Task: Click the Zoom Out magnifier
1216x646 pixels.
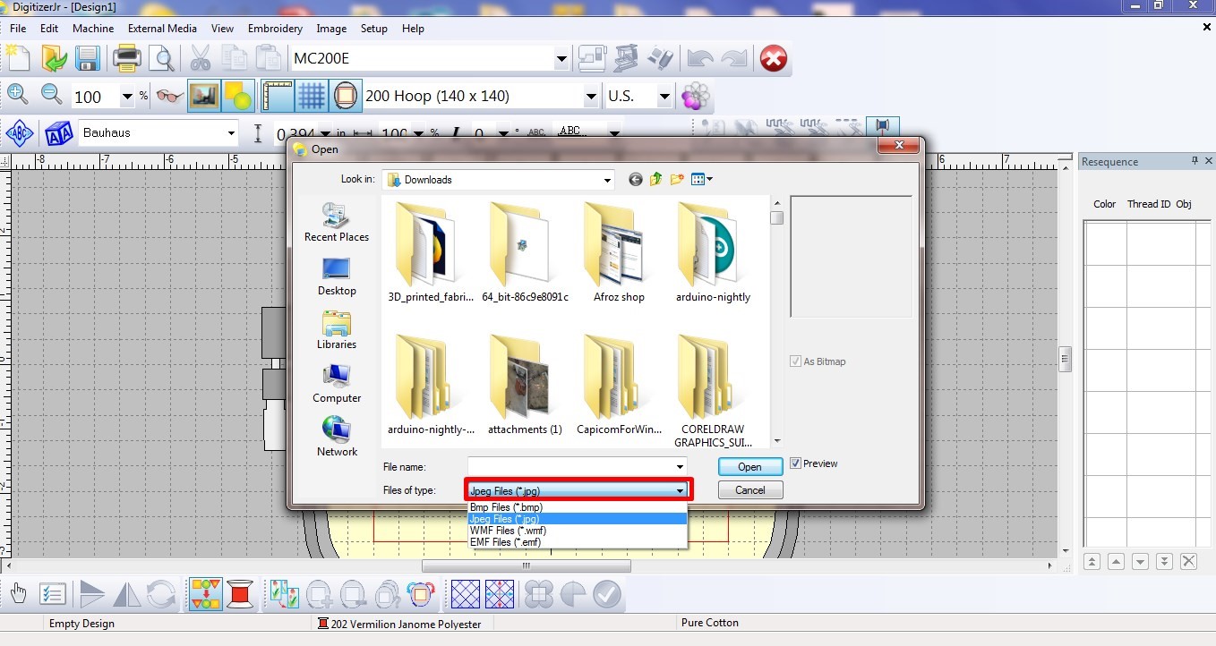Action: pyautogui.click(x=51, y=95)
